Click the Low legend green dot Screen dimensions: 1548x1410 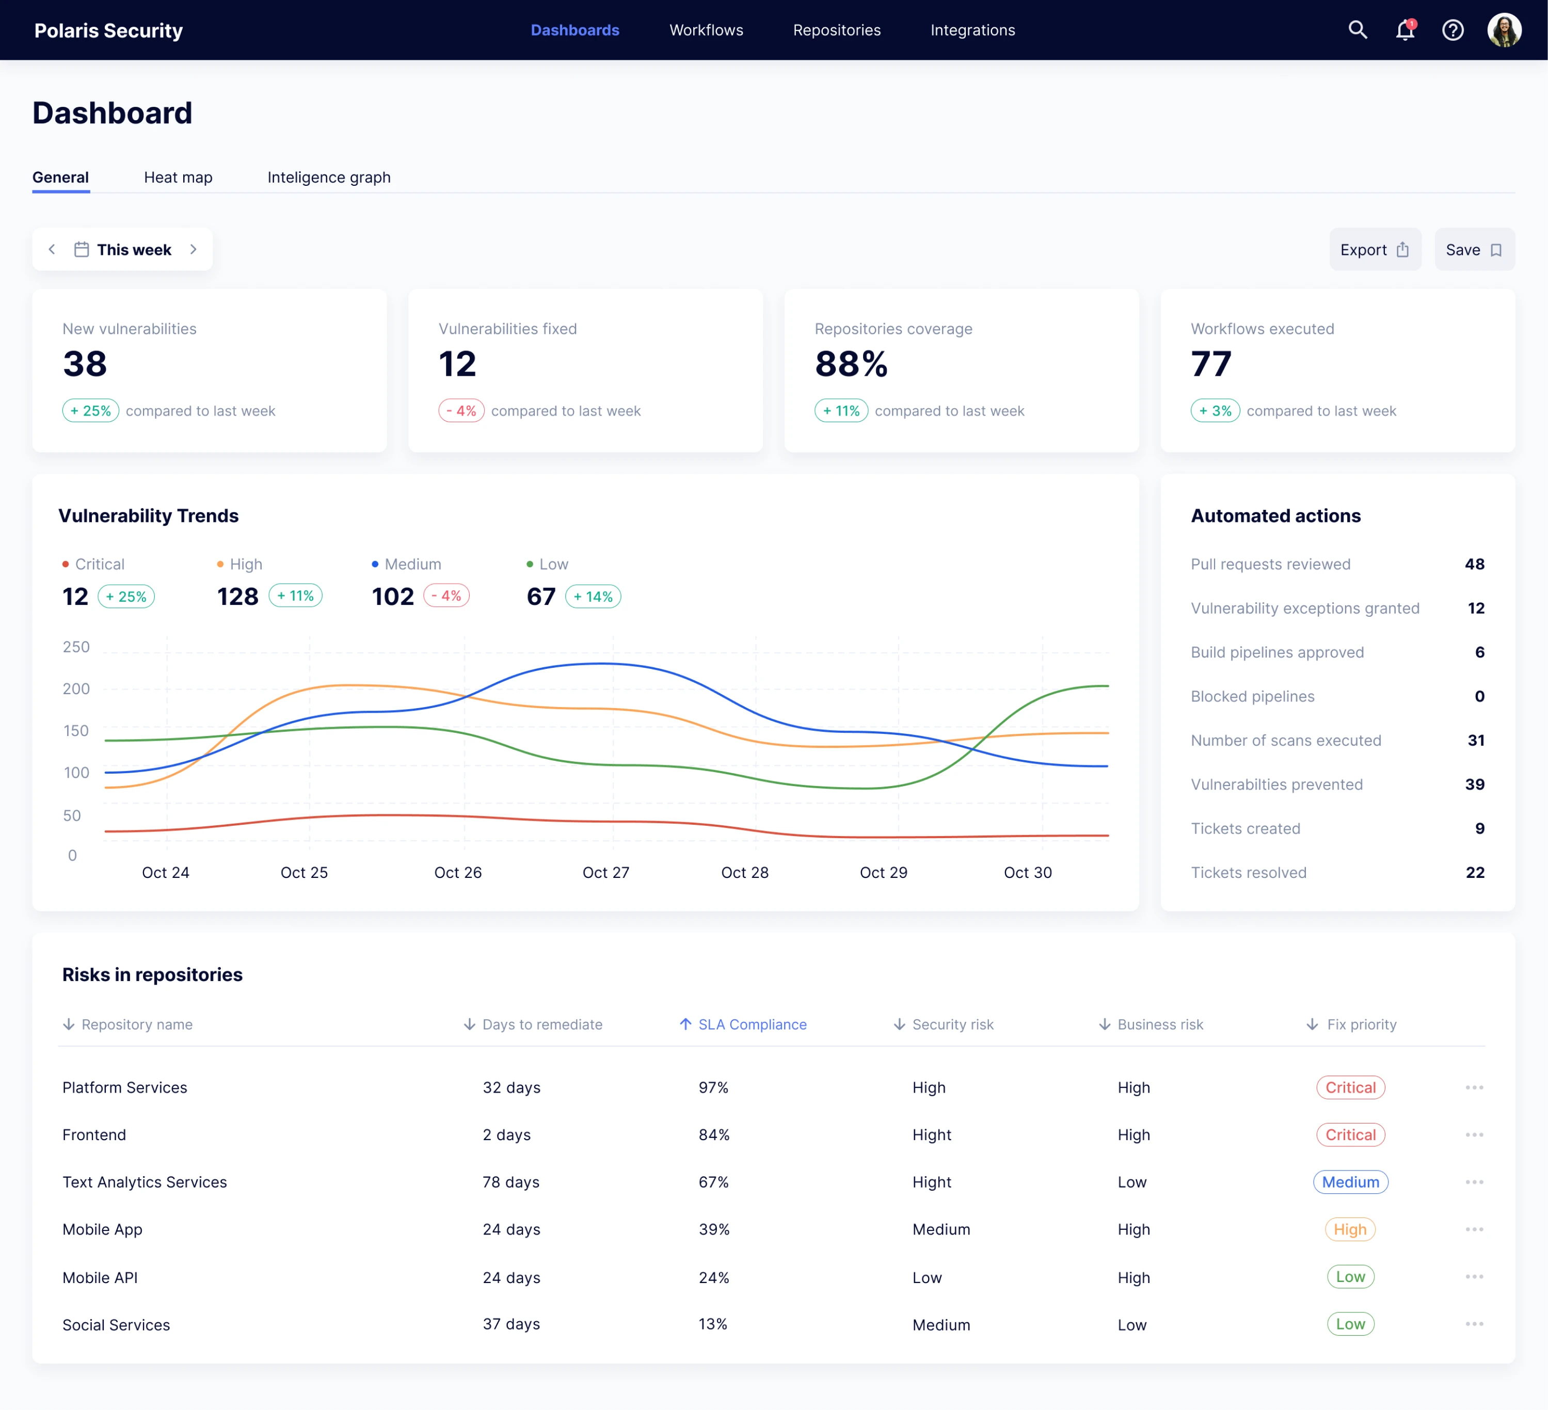530,564
